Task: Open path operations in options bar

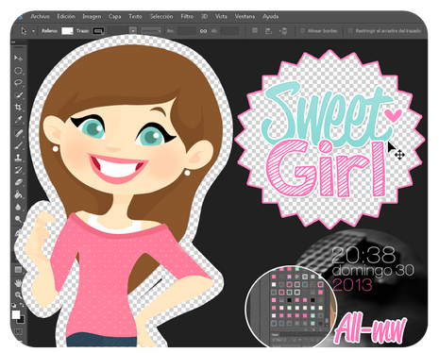Action: click(x=255, y=30)
